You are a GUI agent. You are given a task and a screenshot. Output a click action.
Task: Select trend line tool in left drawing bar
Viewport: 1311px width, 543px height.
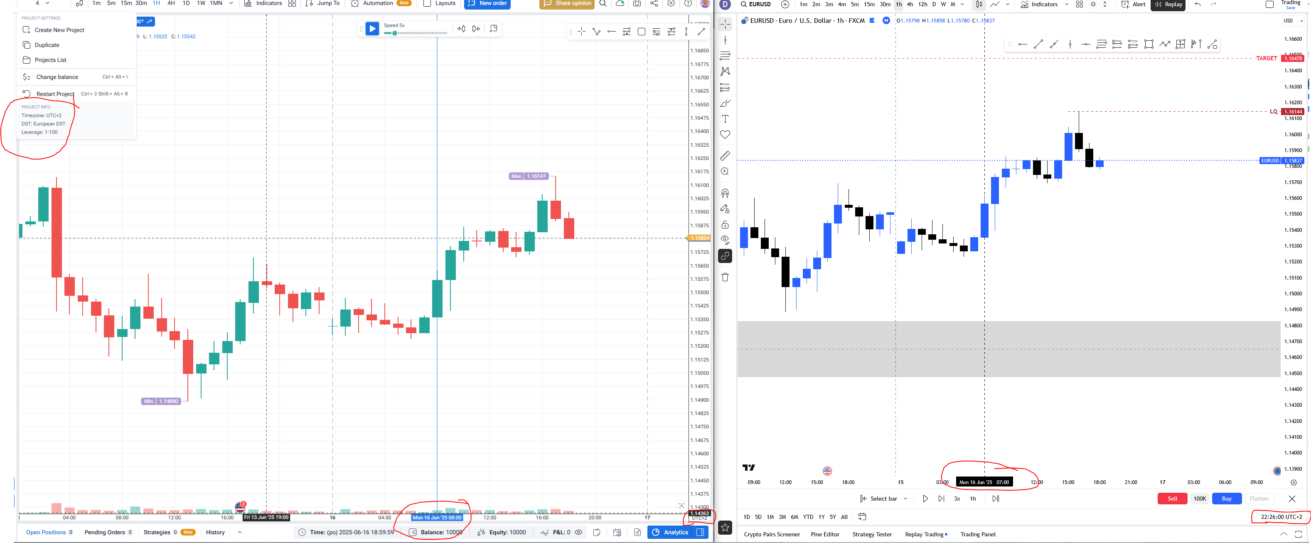701,32
